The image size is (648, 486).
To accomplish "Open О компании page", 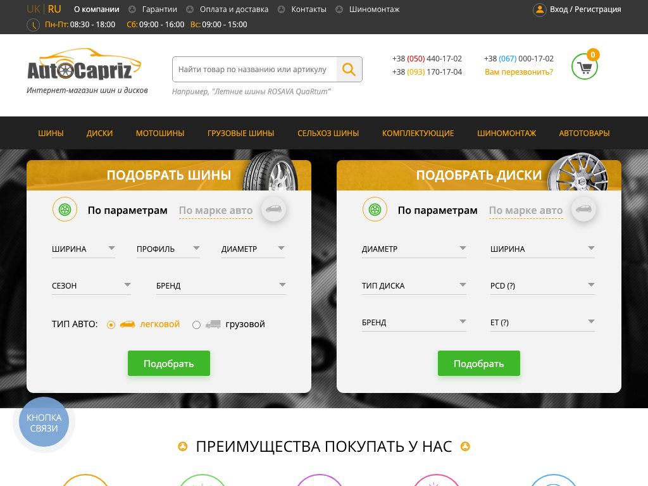I will point(97,9).
